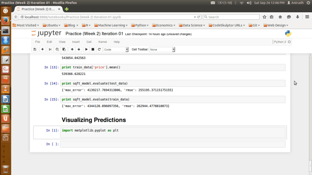Click the localhost URL address bar

coord(107,17)
